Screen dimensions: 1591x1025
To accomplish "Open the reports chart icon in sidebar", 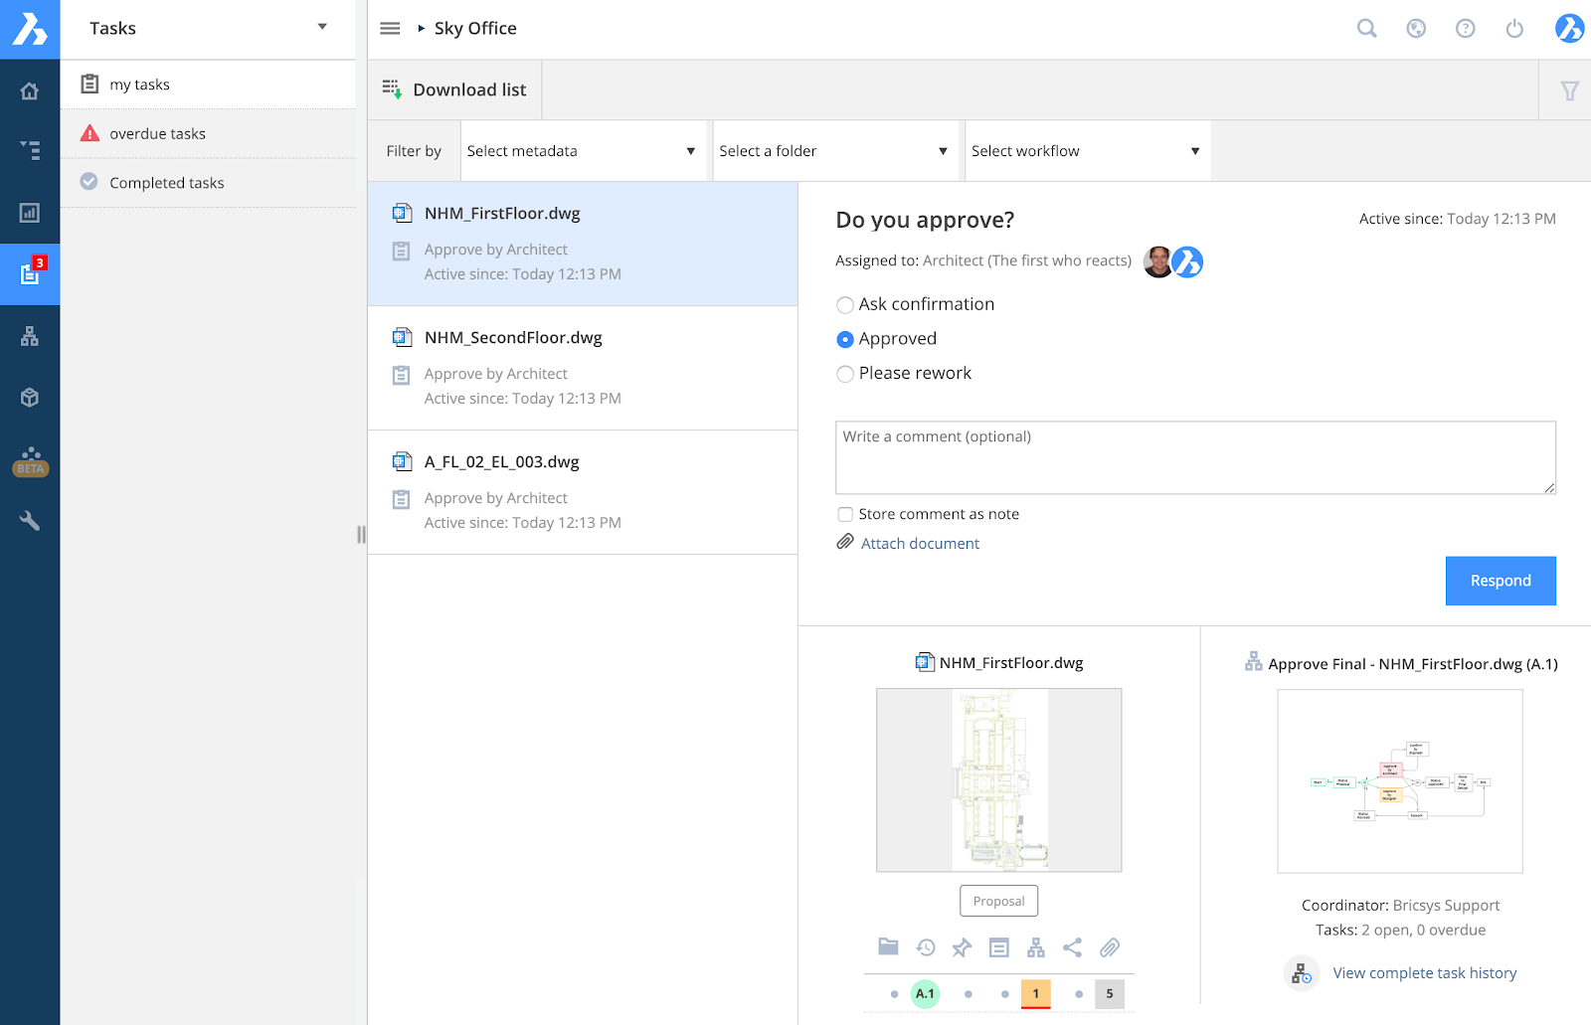I will coord(30,212).
